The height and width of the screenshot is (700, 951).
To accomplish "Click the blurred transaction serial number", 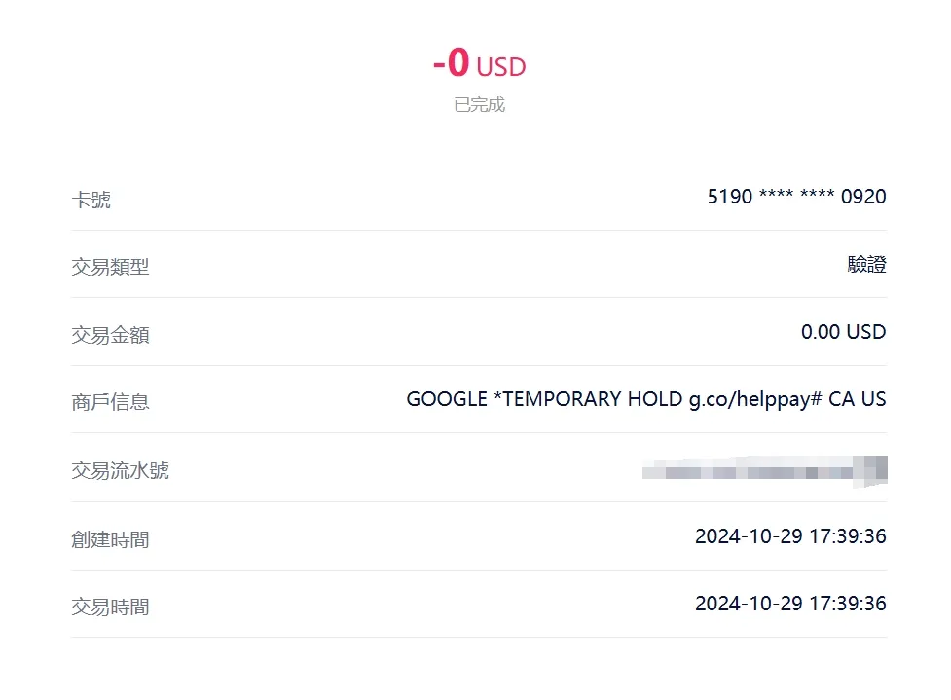I will tap(764, 471).
